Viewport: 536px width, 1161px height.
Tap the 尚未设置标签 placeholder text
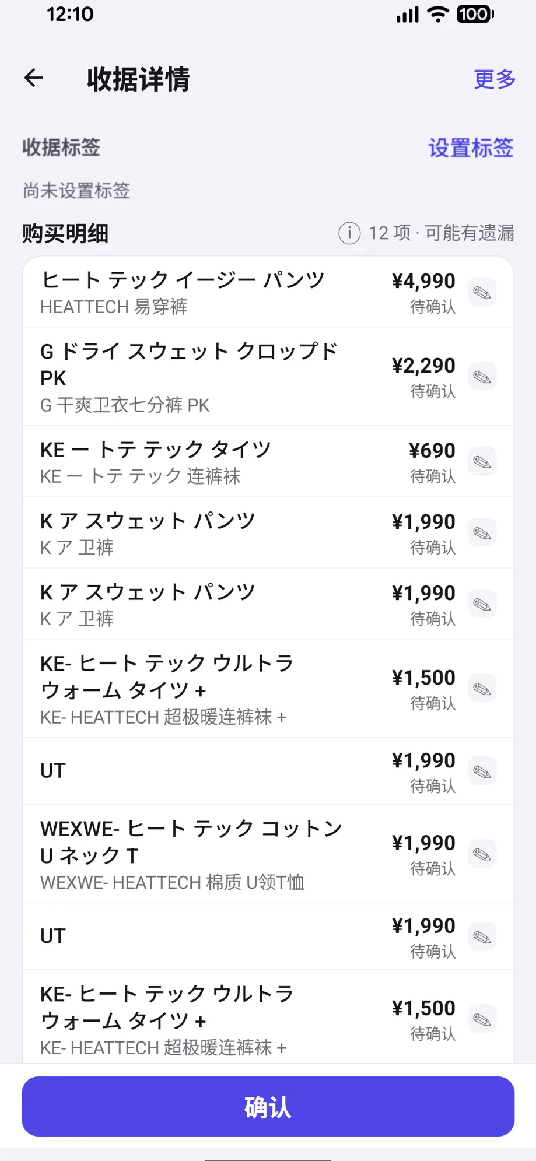76,190
